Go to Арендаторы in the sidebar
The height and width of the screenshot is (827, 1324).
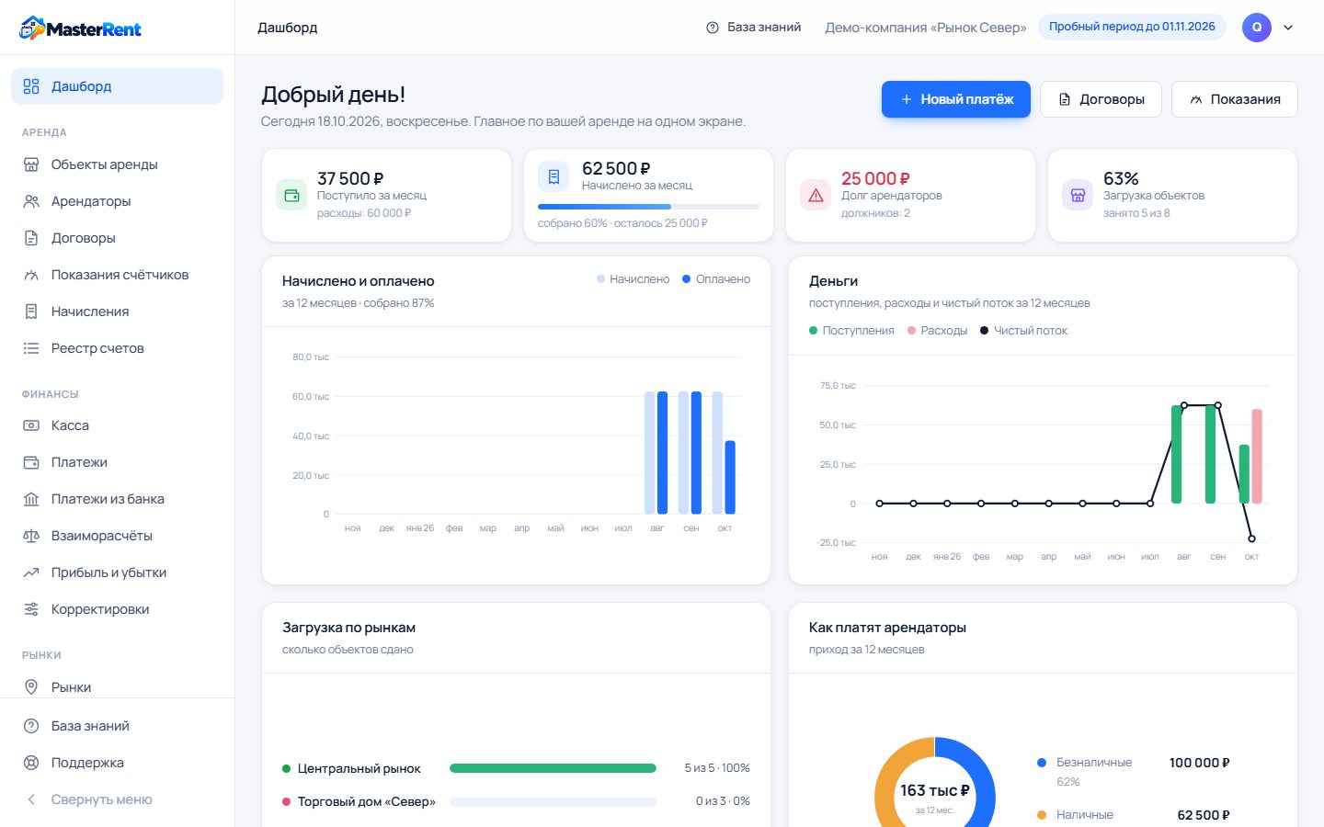pos(117,201)
